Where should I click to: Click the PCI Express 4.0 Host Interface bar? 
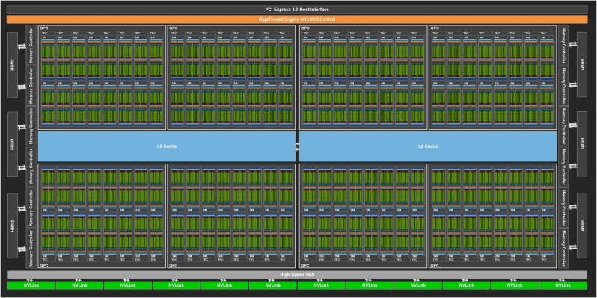(297, 10)
